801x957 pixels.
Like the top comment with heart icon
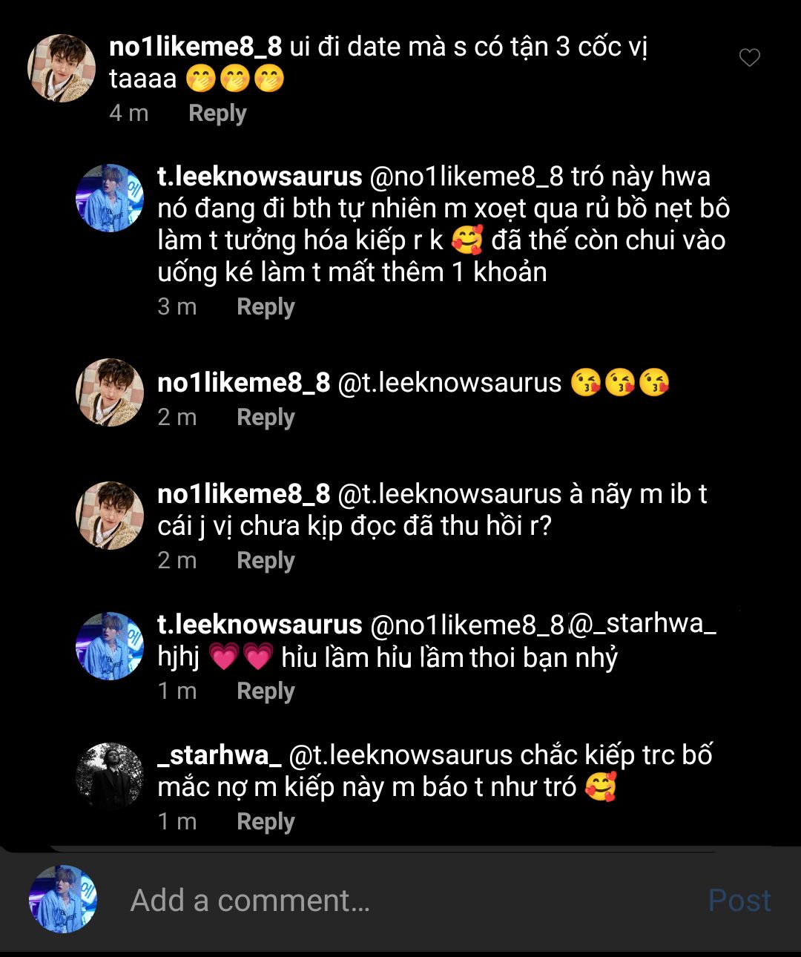click(x=750, y=58)
